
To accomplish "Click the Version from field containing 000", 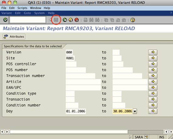I will click(69, 52).
